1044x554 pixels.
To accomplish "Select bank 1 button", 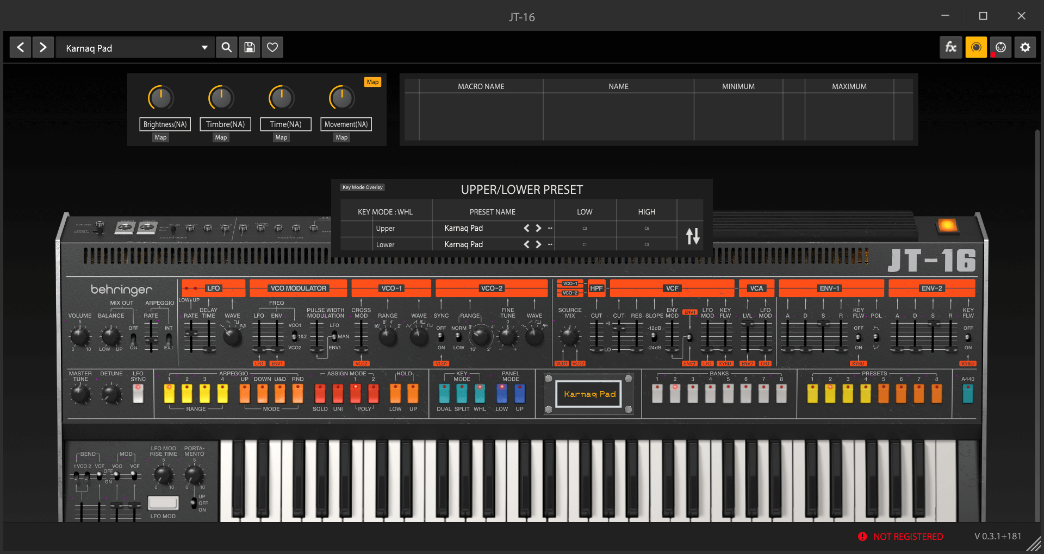I will pos(657,393).
